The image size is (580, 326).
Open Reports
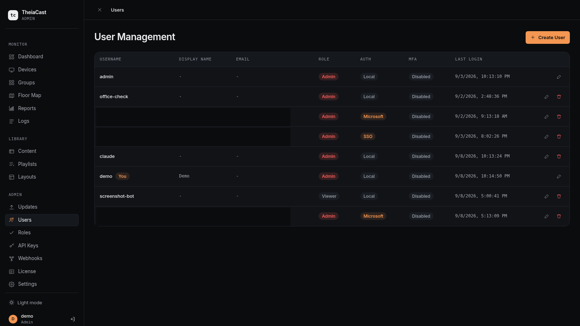pos(42,108)
